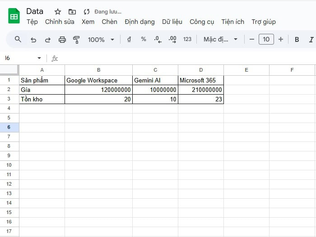Screen dimensions: 316x237
Task: Open the Google Sheets home icon
Action: 14,16
